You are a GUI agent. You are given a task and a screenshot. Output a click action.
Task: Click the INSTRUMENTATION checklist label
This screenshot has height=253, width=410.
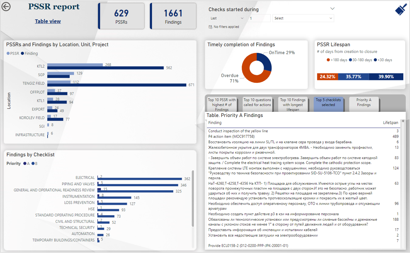[x=79, y=196]
